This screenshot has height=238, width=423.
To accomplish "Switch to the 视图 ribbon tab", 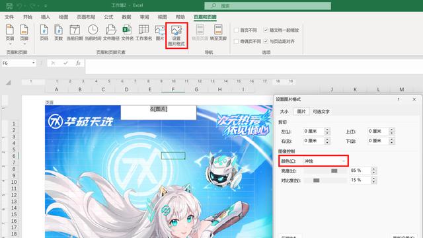I will (162, 17).
